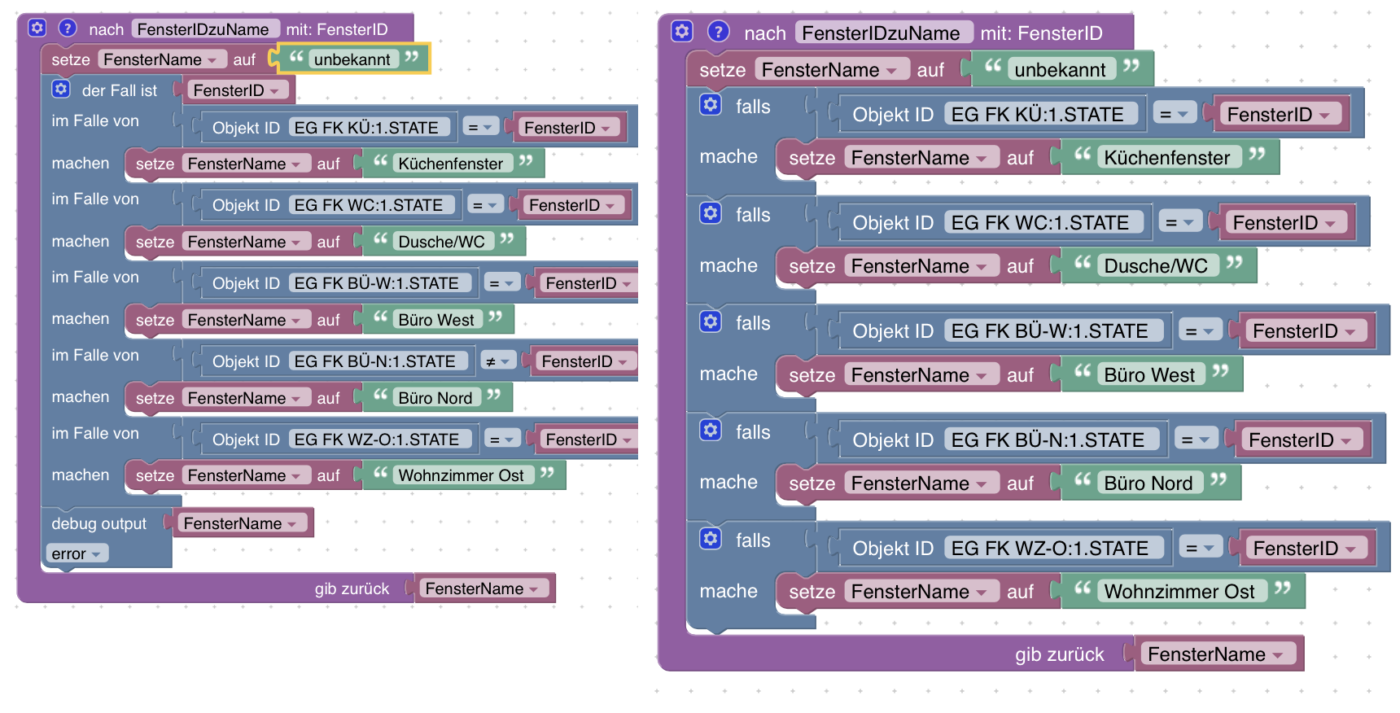The width and height of the screenshot is (1400, 713).
Task: Select left Objekt ID field EG FK BÜ-N:1.STATE
Action: [x=378, y=361]
